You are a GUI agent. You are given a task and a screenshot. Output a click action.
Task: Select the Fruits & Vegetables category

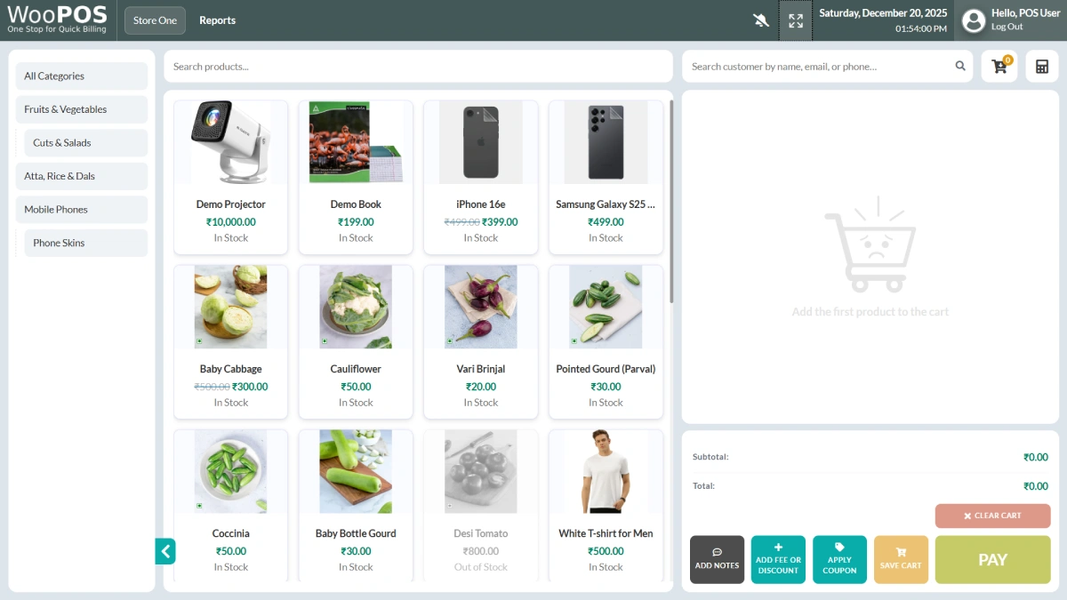82,109
